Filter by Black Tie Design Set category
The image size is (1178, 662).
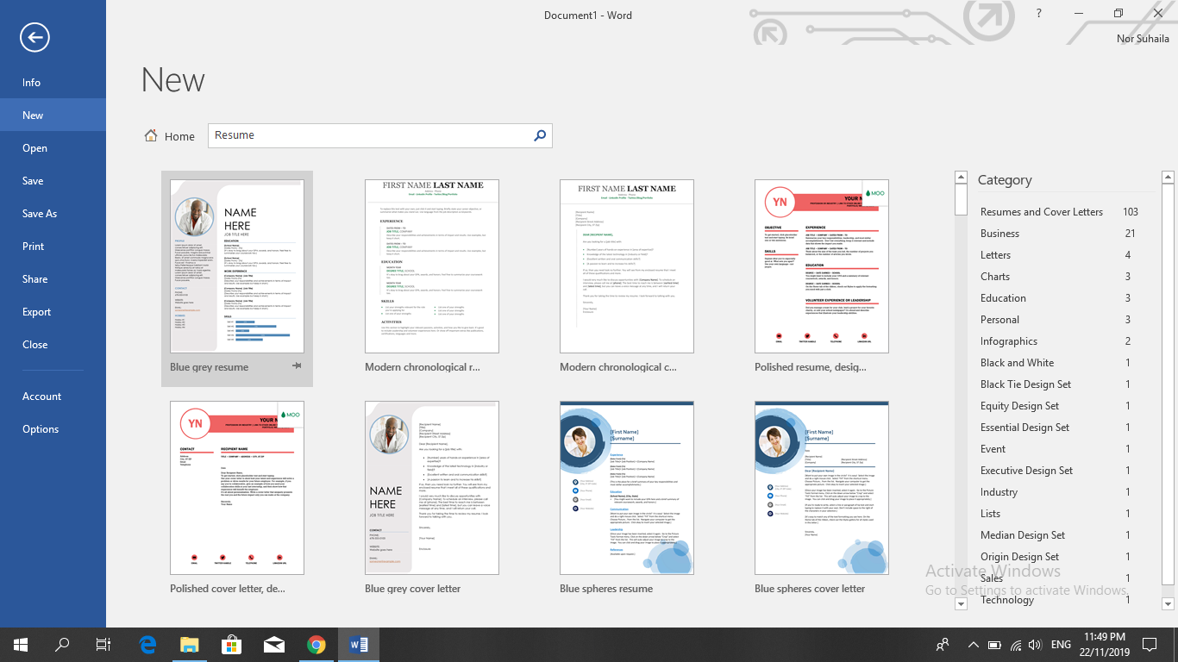tap(1062, 384)
